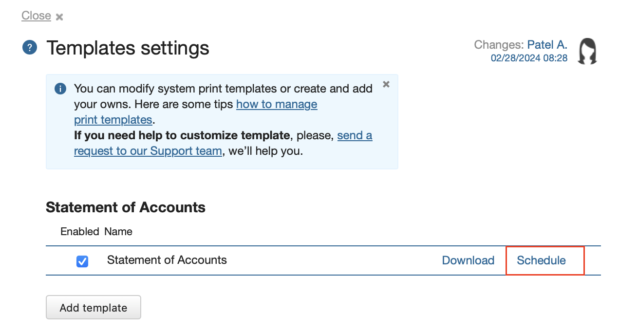Open user Patel A. profile link
Screen dimensions: 637x333
(x=547, y=45)
